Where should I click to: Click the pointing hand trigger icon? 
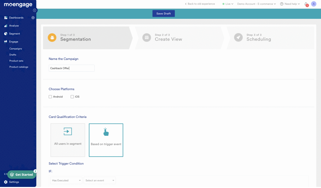[x=106, y=132]
